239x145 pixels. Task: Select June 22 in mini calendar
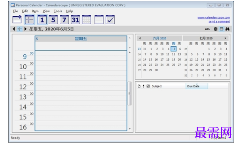pyautogui.click(x=150, y=65)
